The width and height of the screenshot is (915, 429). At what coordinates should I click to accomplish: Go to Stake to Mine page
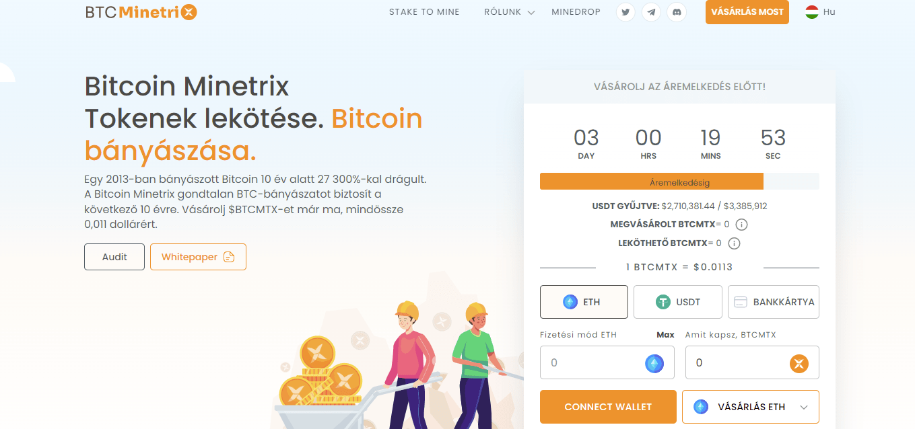[x=424, y=12]
